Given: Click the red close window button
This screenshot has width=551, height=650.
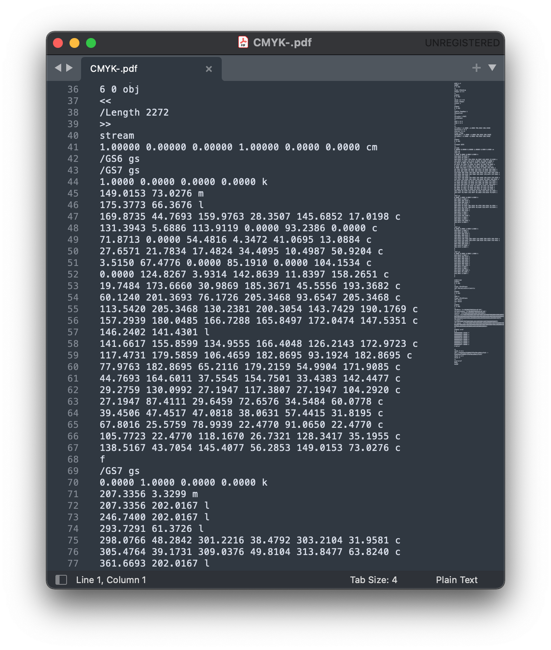Looking at the screenshot, I should (x=58, y=43).
